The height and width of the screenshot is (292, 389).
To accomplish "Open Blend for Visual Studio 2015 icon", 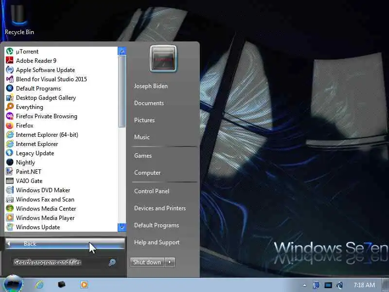I will click(x=10, y=79).
